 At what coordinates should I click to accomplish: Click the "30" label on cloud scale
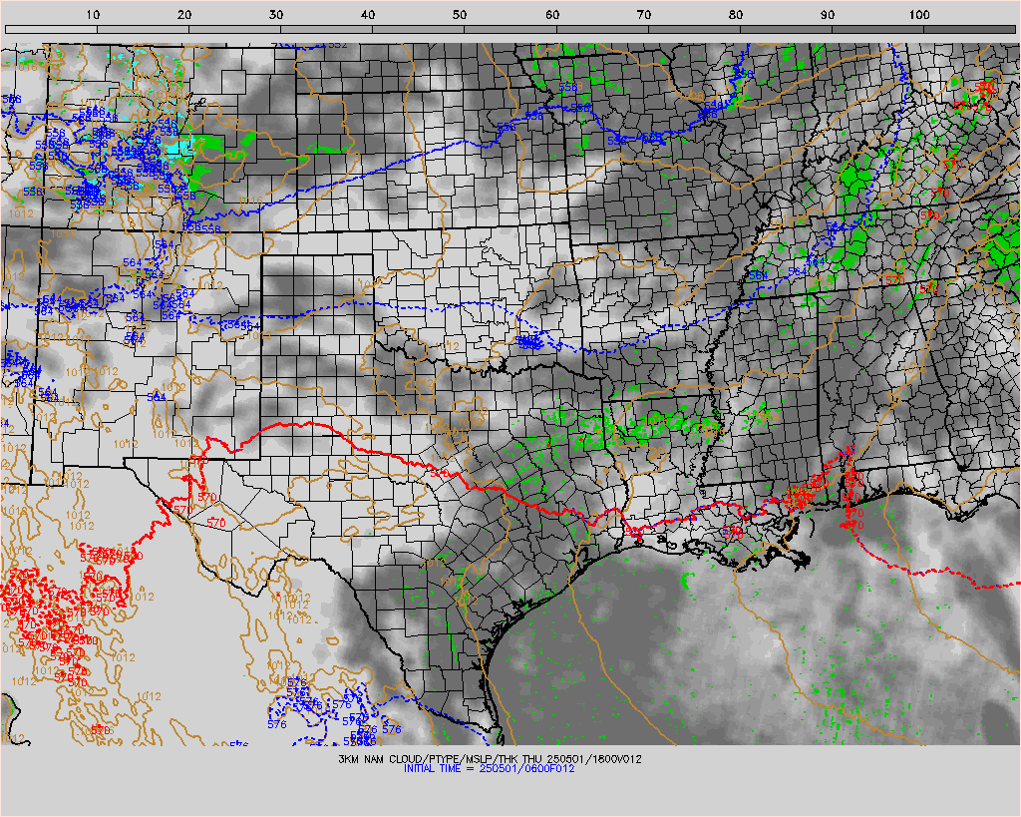277,15
